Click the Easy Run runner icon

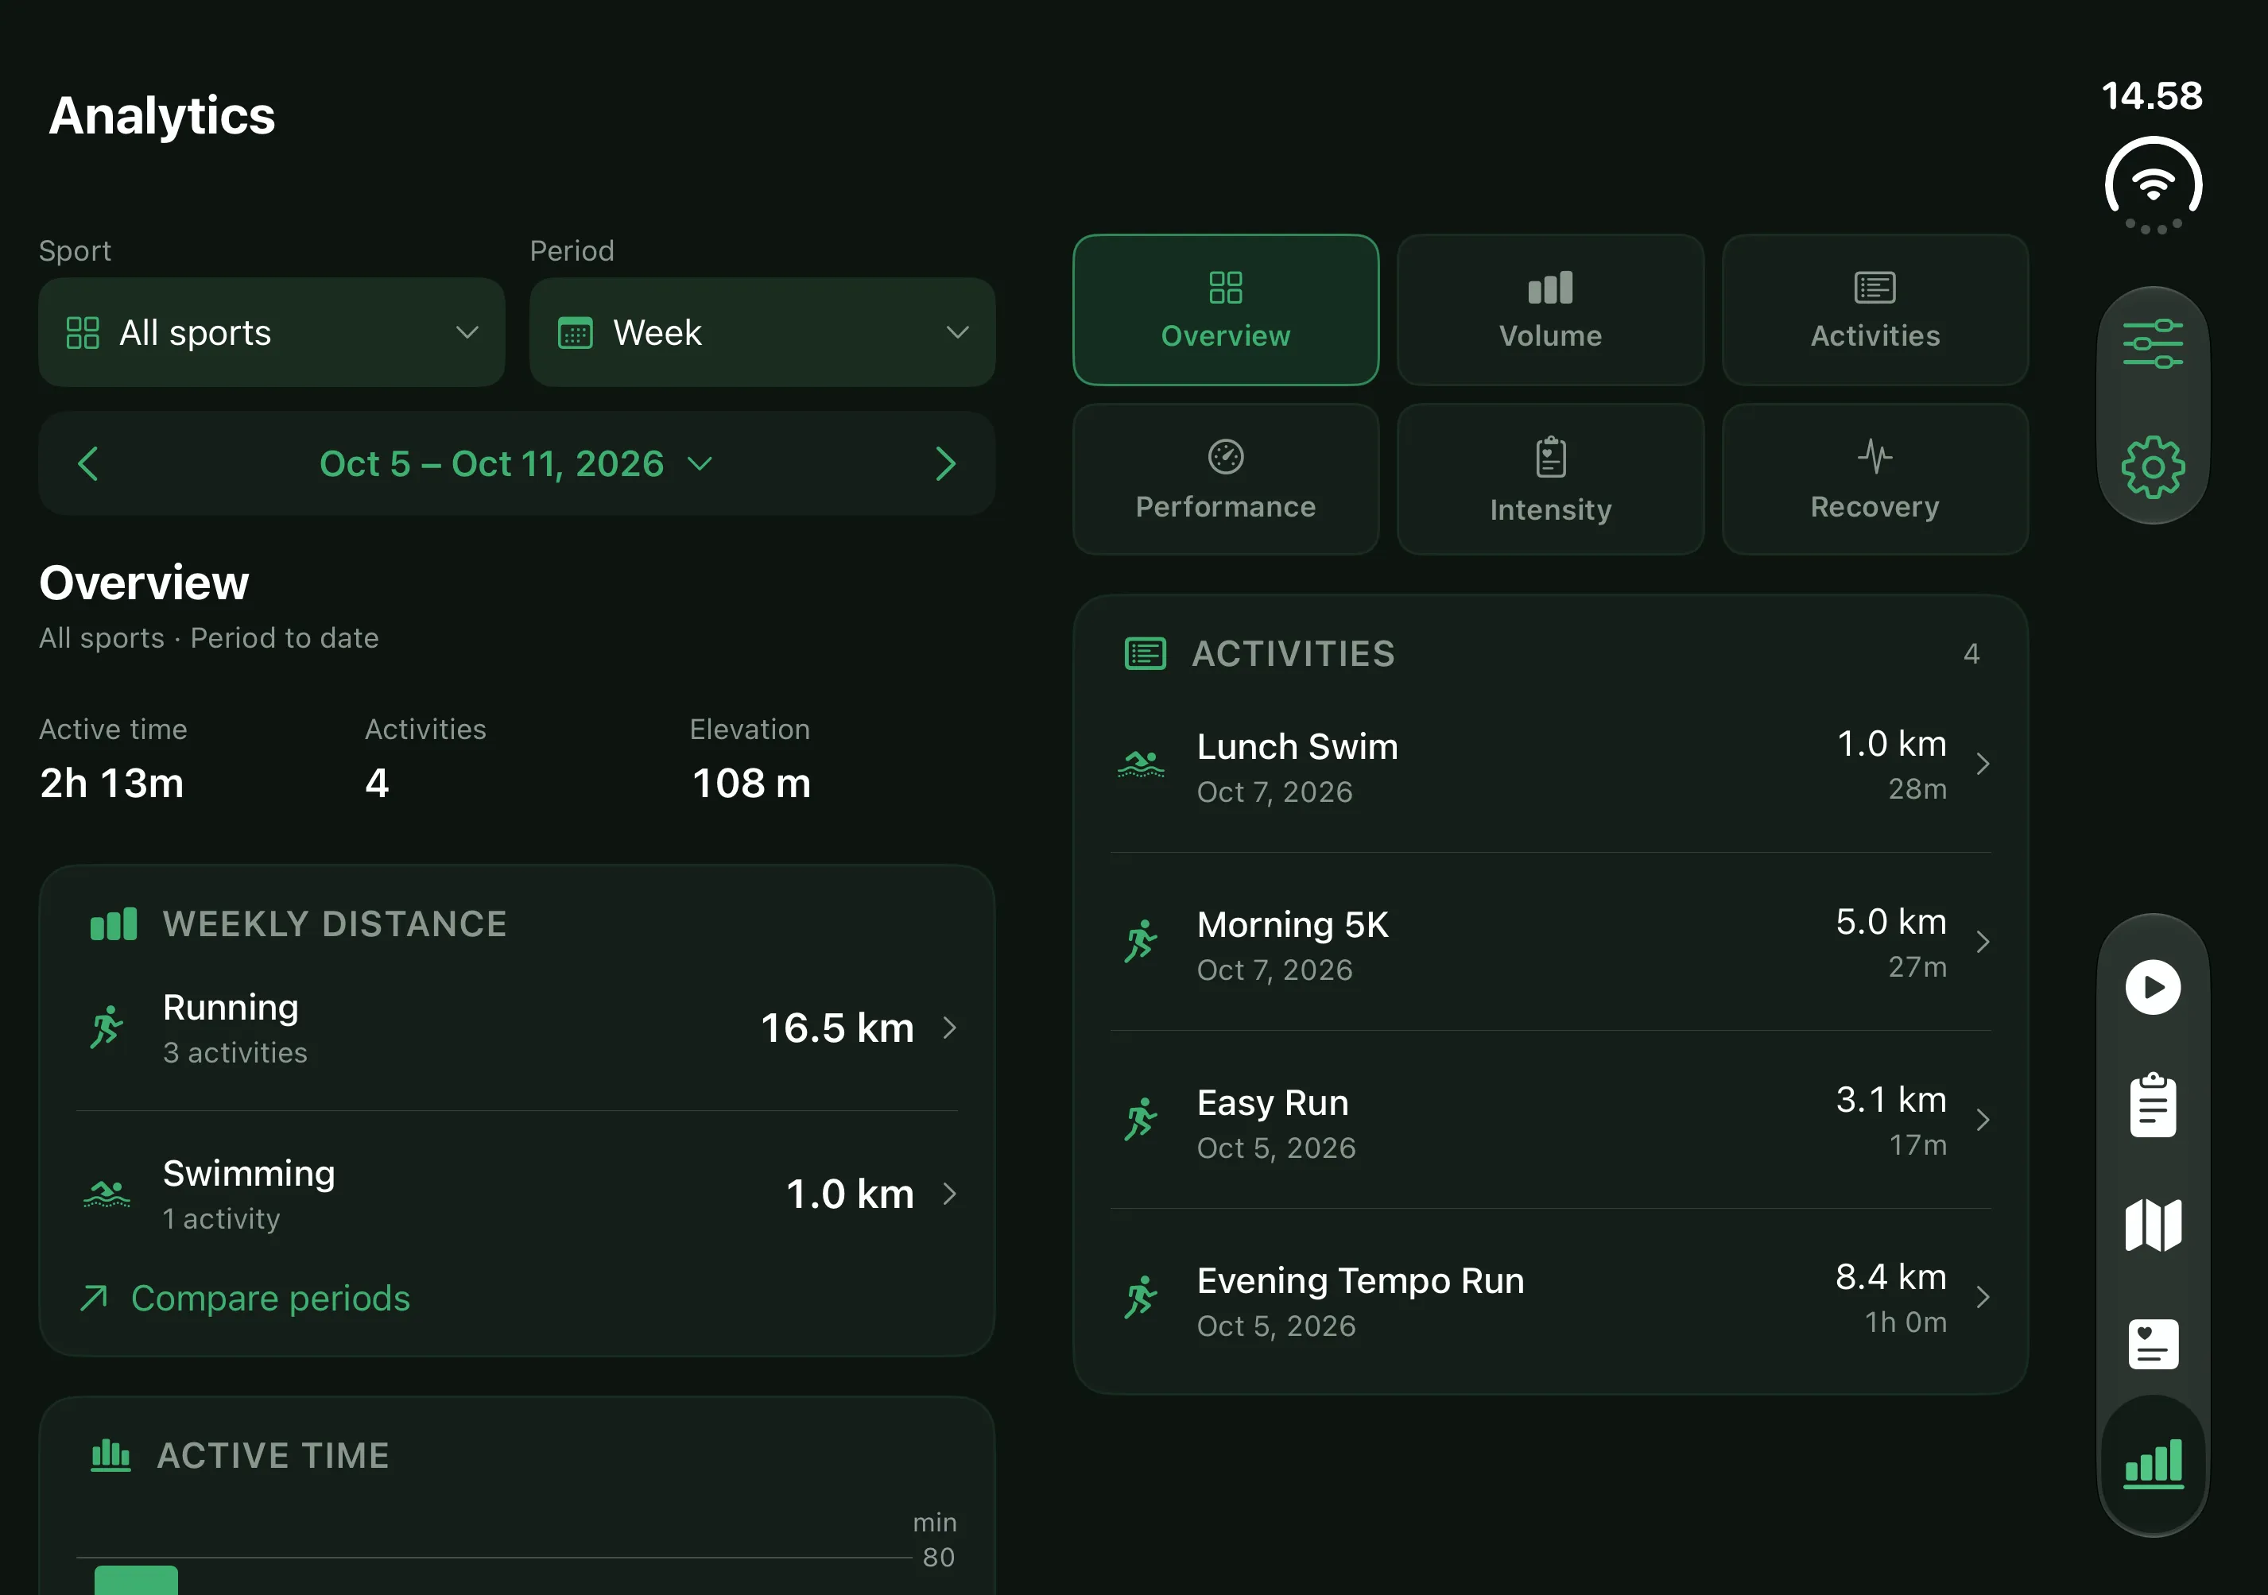1141,1119
